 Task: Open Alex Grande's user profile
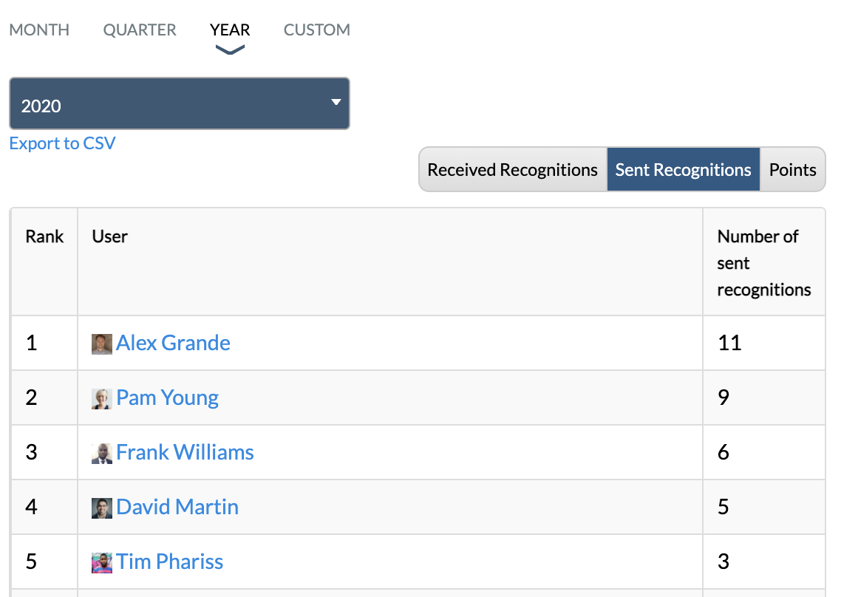(173, 342)
